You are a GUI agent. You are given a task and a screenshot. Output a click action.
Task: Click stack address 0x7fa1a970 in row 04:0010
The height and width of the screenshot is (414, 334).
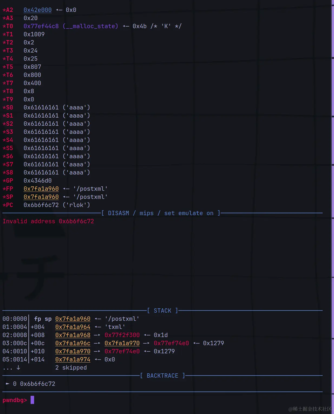coord(73,351)
